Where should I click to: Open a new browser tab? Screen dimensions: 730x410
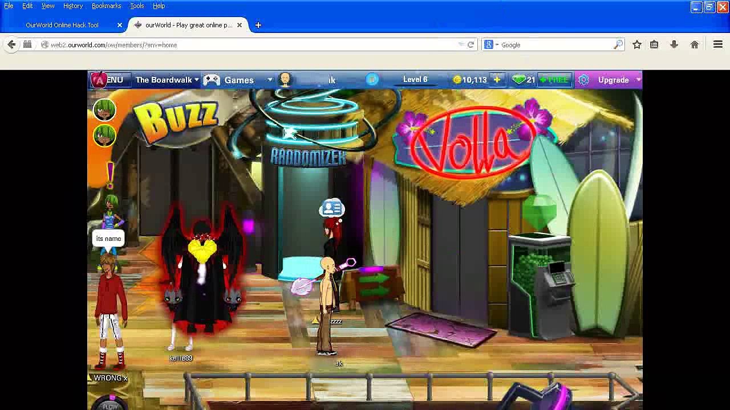tap(258, 25)
